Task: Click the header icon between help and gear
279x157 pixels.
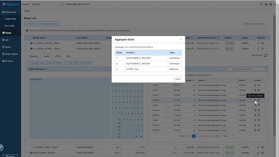Action: pos(266,4)
